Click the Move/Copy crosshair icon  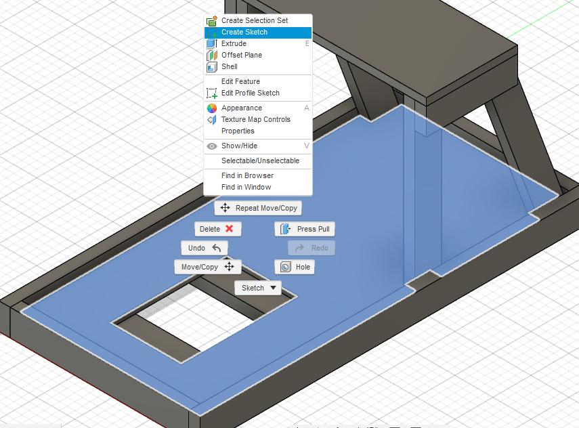230,267
